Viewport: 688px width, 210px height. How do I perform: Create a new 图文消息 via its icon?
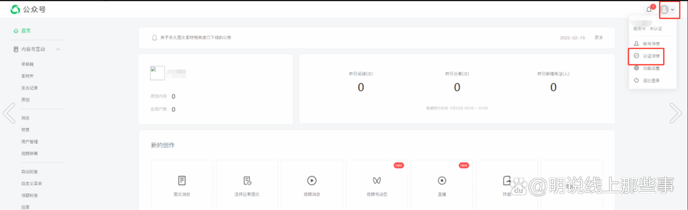pos(182,181)
